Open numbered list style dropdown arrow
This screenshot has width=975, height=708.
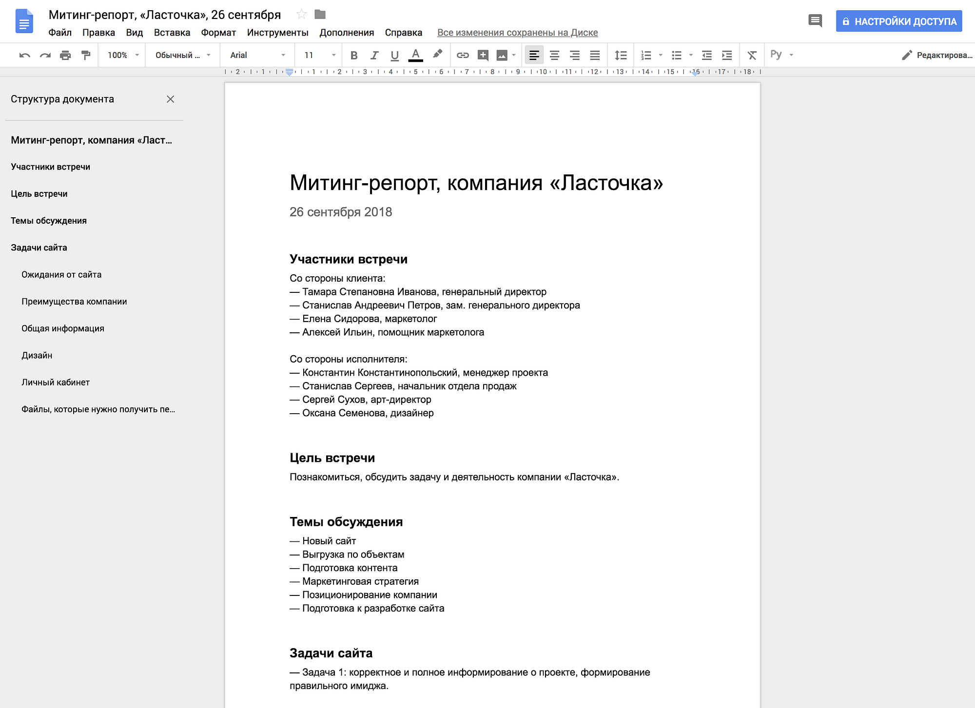click(661, 56)
